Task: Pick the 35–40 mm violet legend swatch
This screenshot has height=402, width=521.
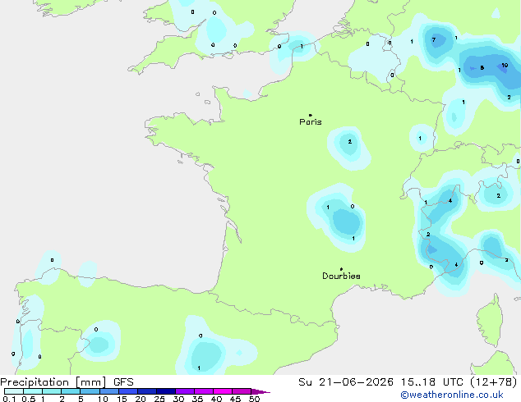Action: point(204,391)
